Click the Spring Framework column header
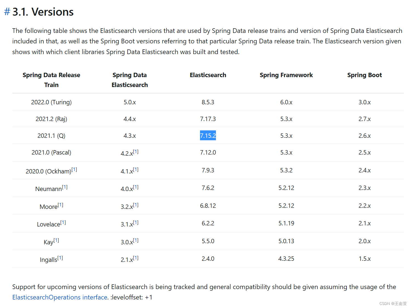This screenshot has height=308, width=411. point(286,75)
